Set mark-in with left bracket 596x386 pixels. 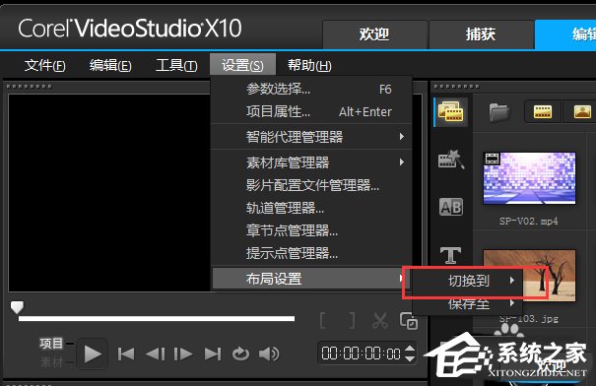(323, 321)
